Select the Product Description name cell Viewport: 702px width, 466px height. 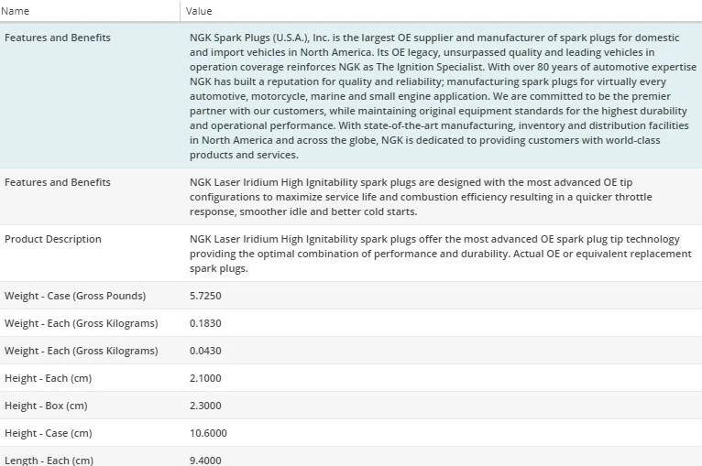[53, 239]
